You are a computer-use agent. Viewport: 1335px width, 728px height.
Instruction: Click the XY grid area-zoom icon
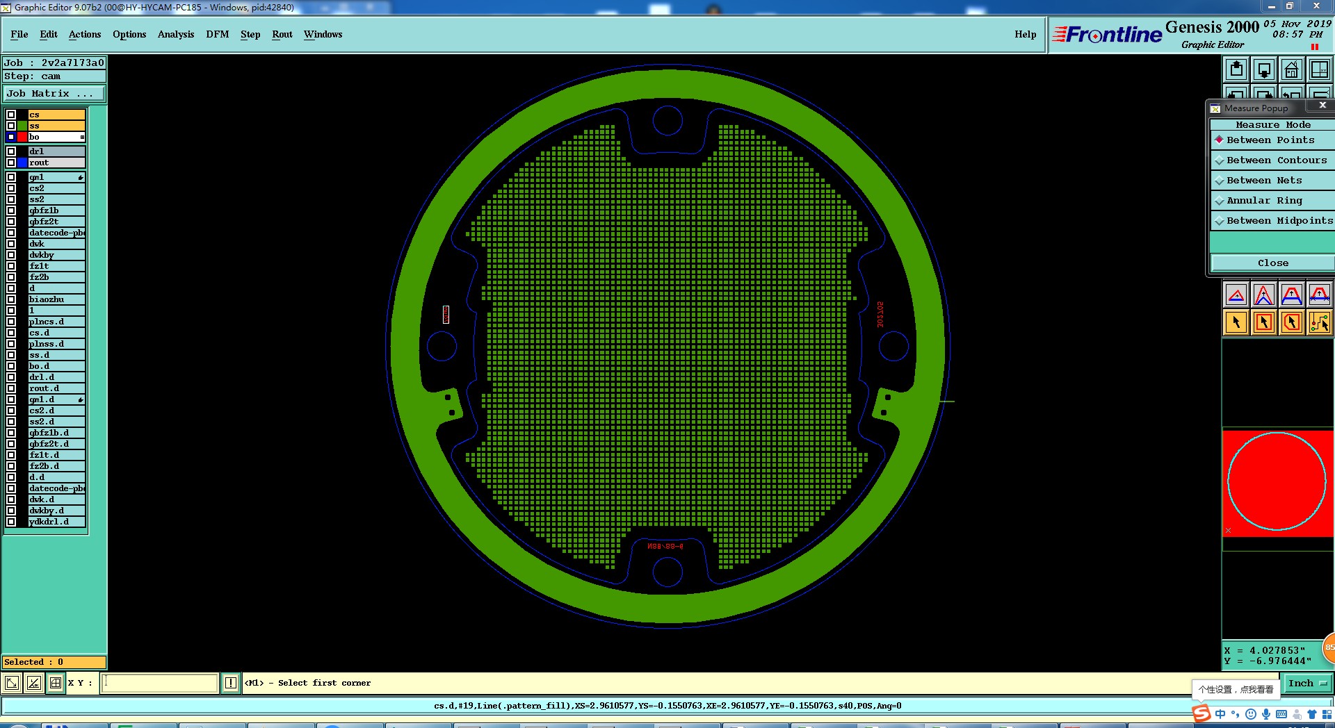[1319, 69]
